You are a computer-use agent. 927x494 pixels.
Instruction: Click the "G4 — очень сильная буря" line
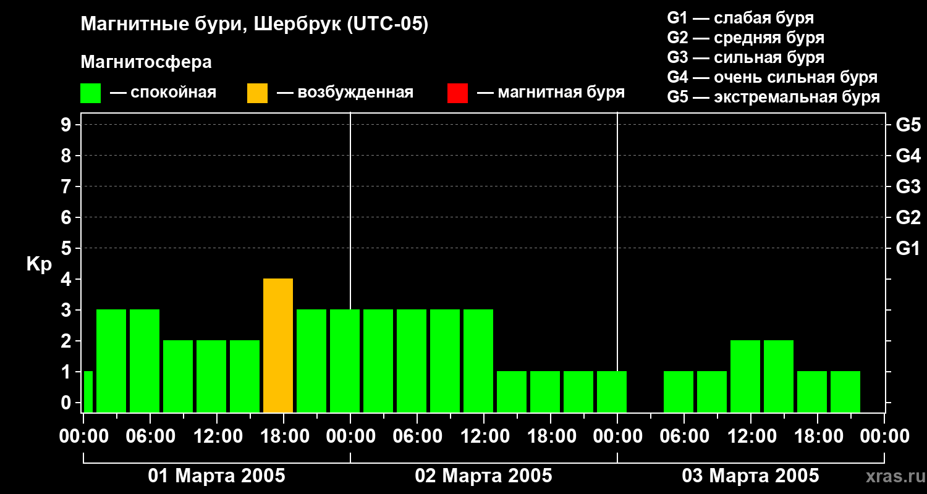click(772, 77)
